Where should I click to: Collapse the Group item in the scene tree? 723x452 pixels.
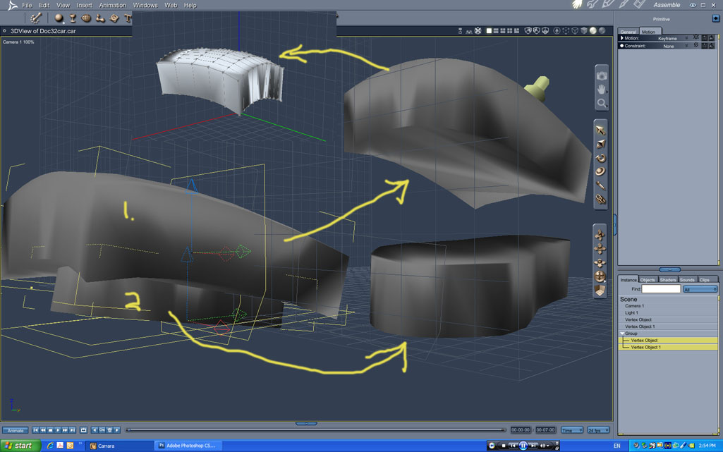tap(622, 334)
